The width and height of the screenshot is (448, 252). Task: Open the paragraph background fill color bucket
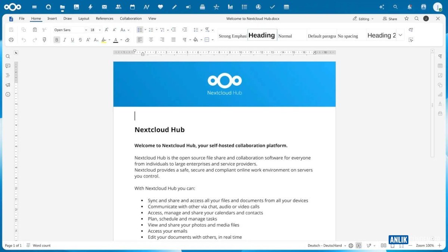click(x=196, y=40)
